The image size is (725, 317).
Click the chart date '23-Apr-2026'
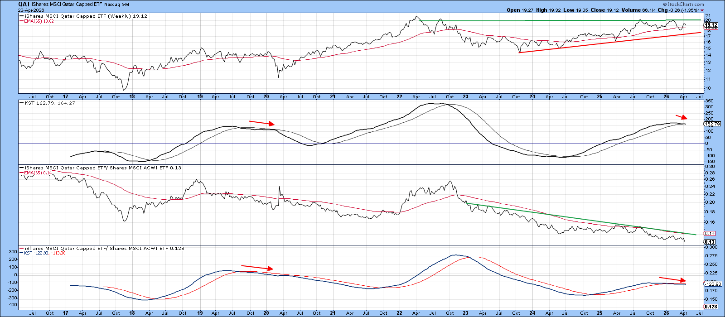(x=31, y=10)
